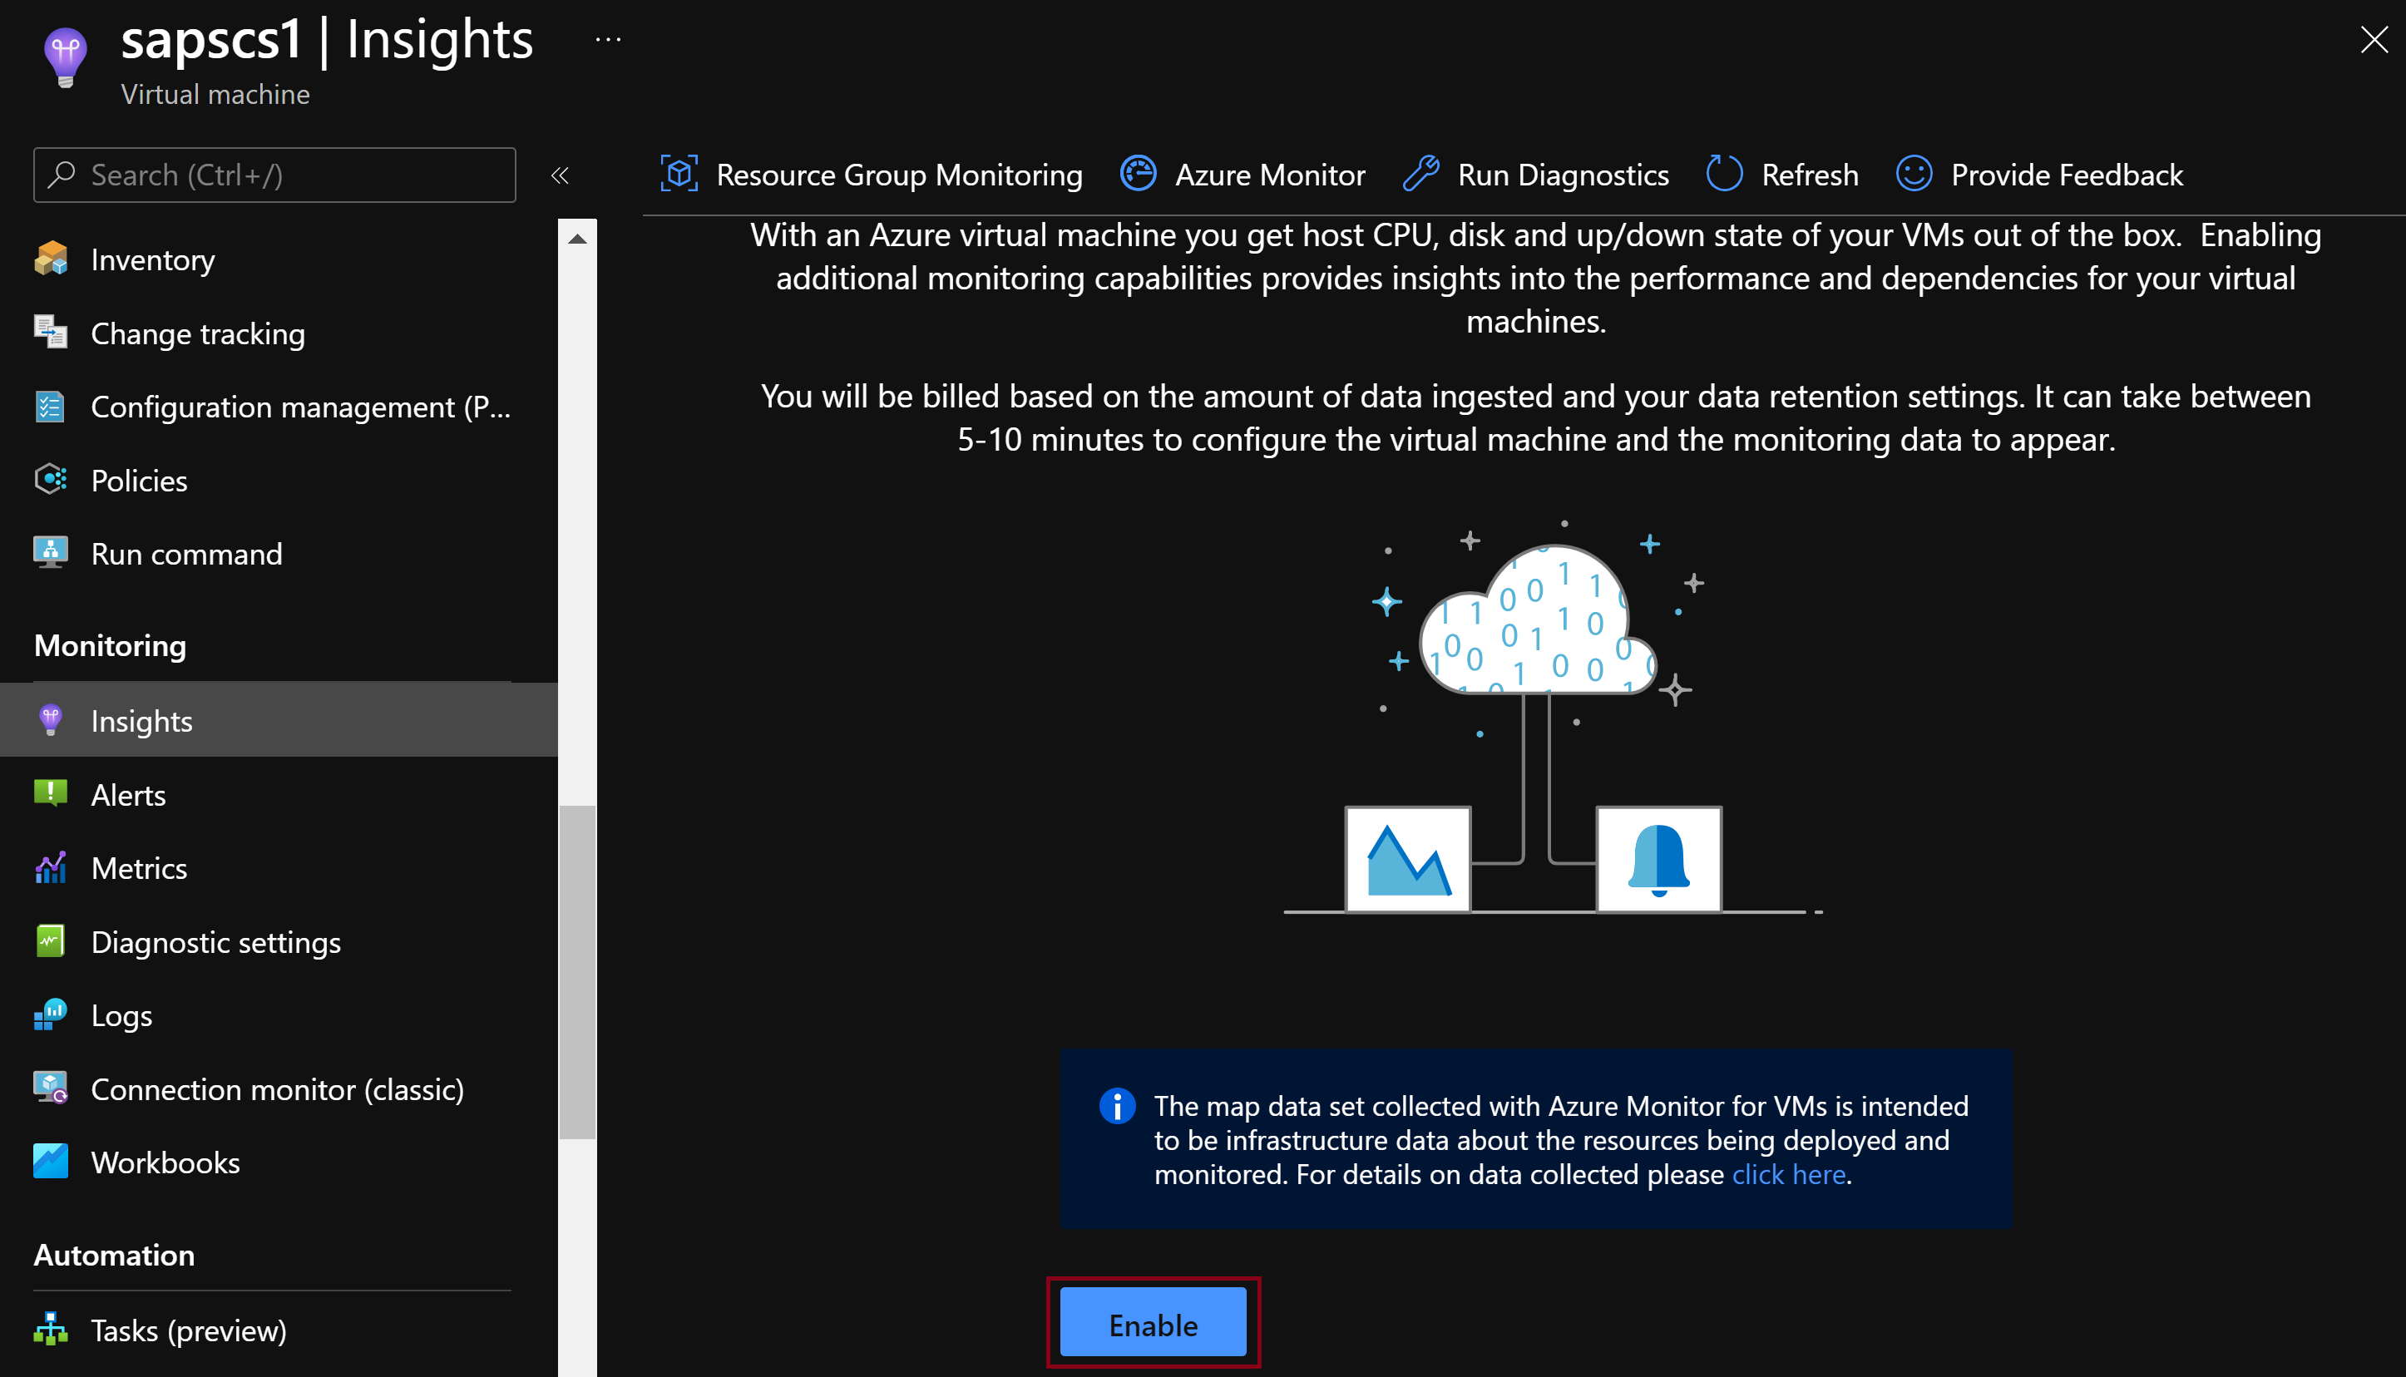2406x1377 pixels.
Task: Close the Insights blade with X
Action: [x=2374, y=40]
